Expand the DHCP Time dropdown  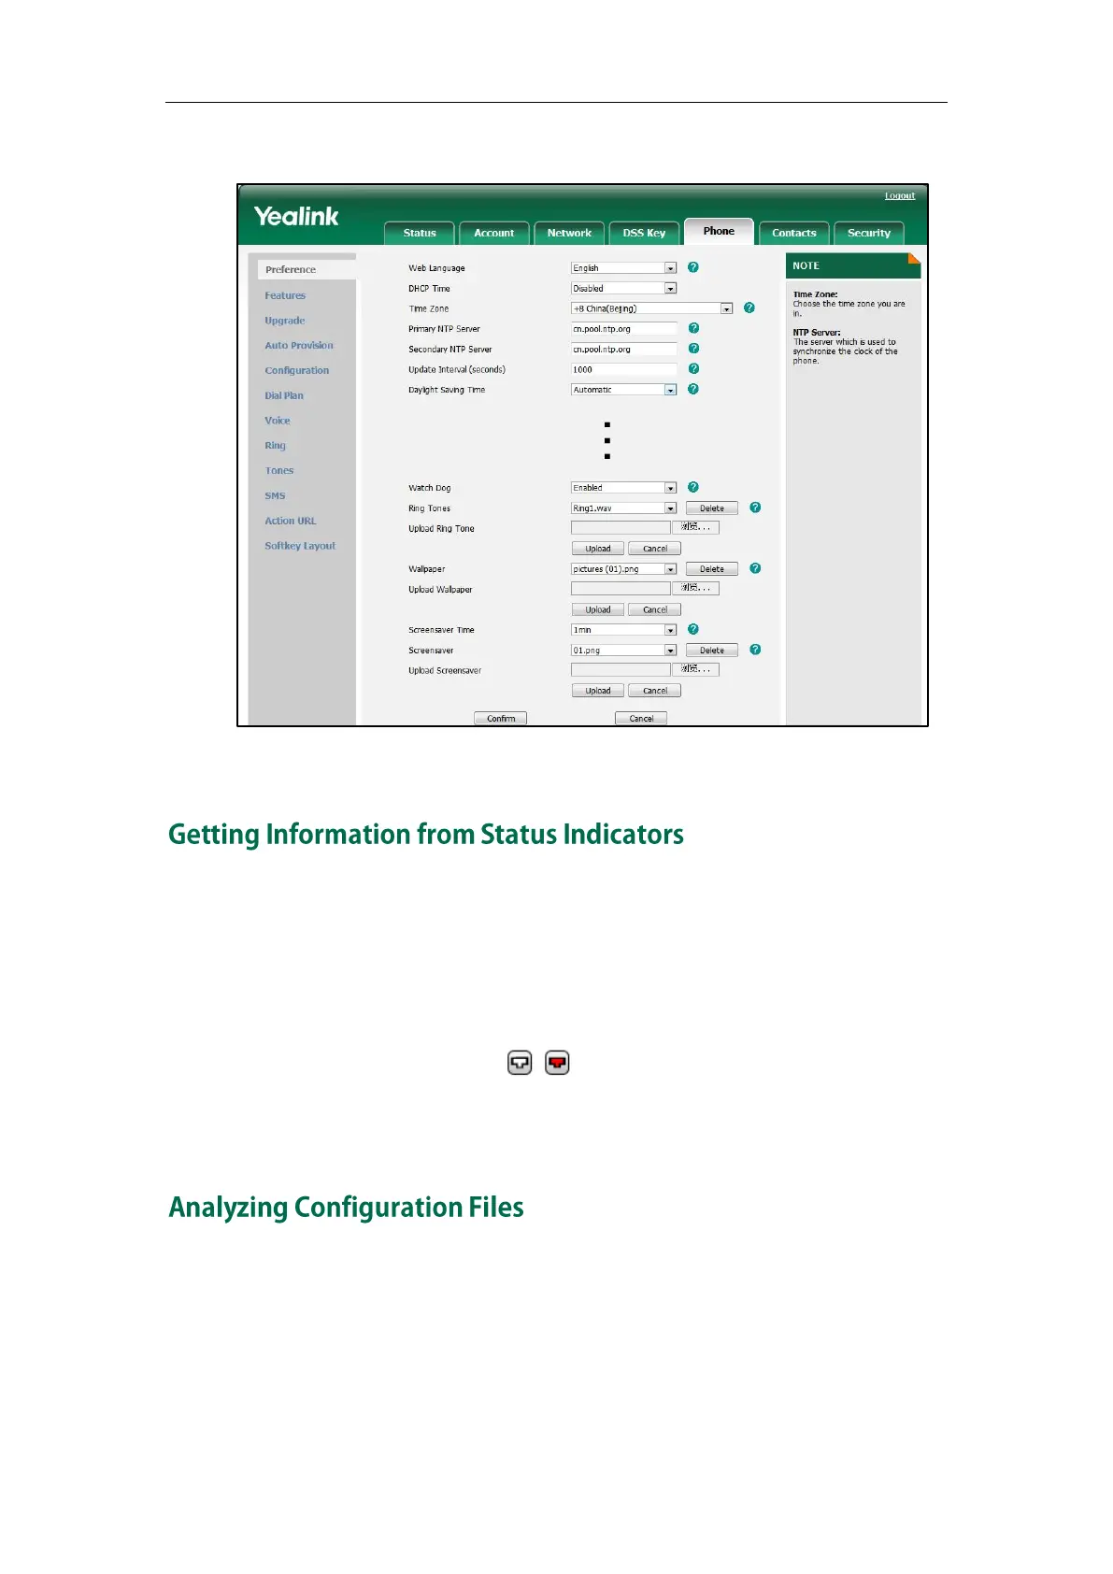623,289
